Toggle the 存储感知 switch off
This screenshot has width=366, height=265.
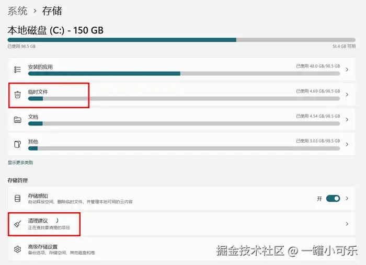(333, 199)
